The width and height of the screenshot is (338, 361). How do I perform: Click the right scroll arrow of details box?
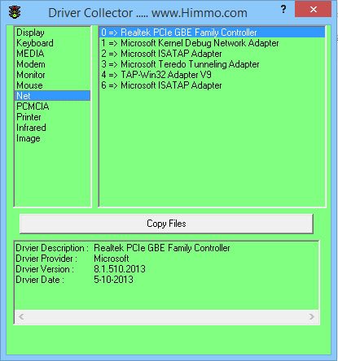tap(311, 316)
